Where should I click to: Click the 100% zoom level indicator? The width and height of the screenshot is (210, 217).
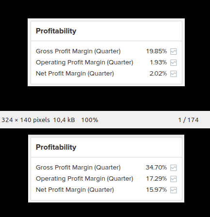point(90,120)
